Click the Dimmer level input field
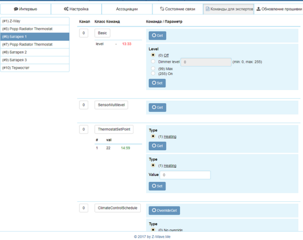Screen dimensions: 303x240 [x=206, y=62]
